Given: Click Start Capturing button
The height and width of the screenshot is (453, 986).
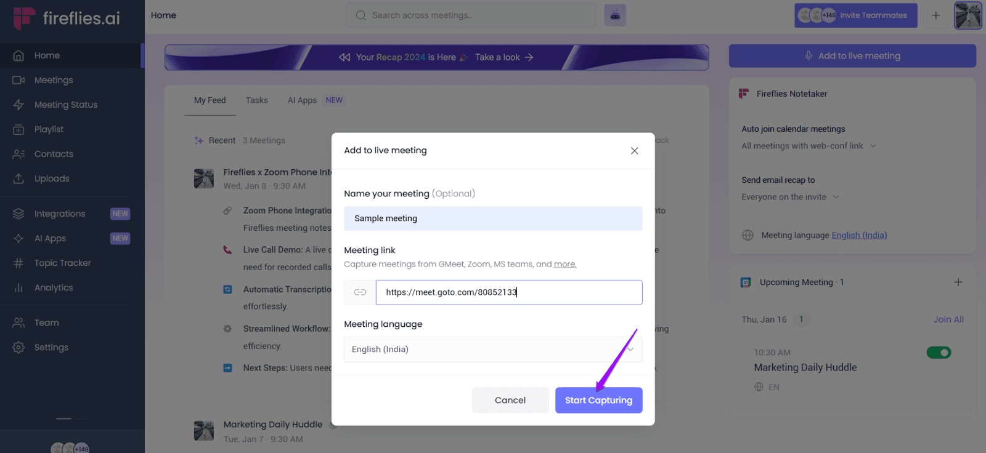Looking at the screenshot, I should click(x=598, y=400).
